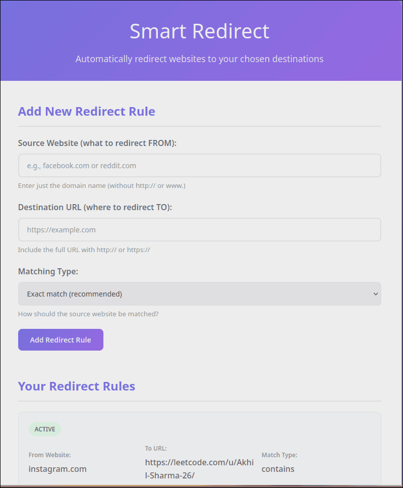Click the contains match type value
The image size is (403, 488).
pyautogui.click(x=278, y=469)
